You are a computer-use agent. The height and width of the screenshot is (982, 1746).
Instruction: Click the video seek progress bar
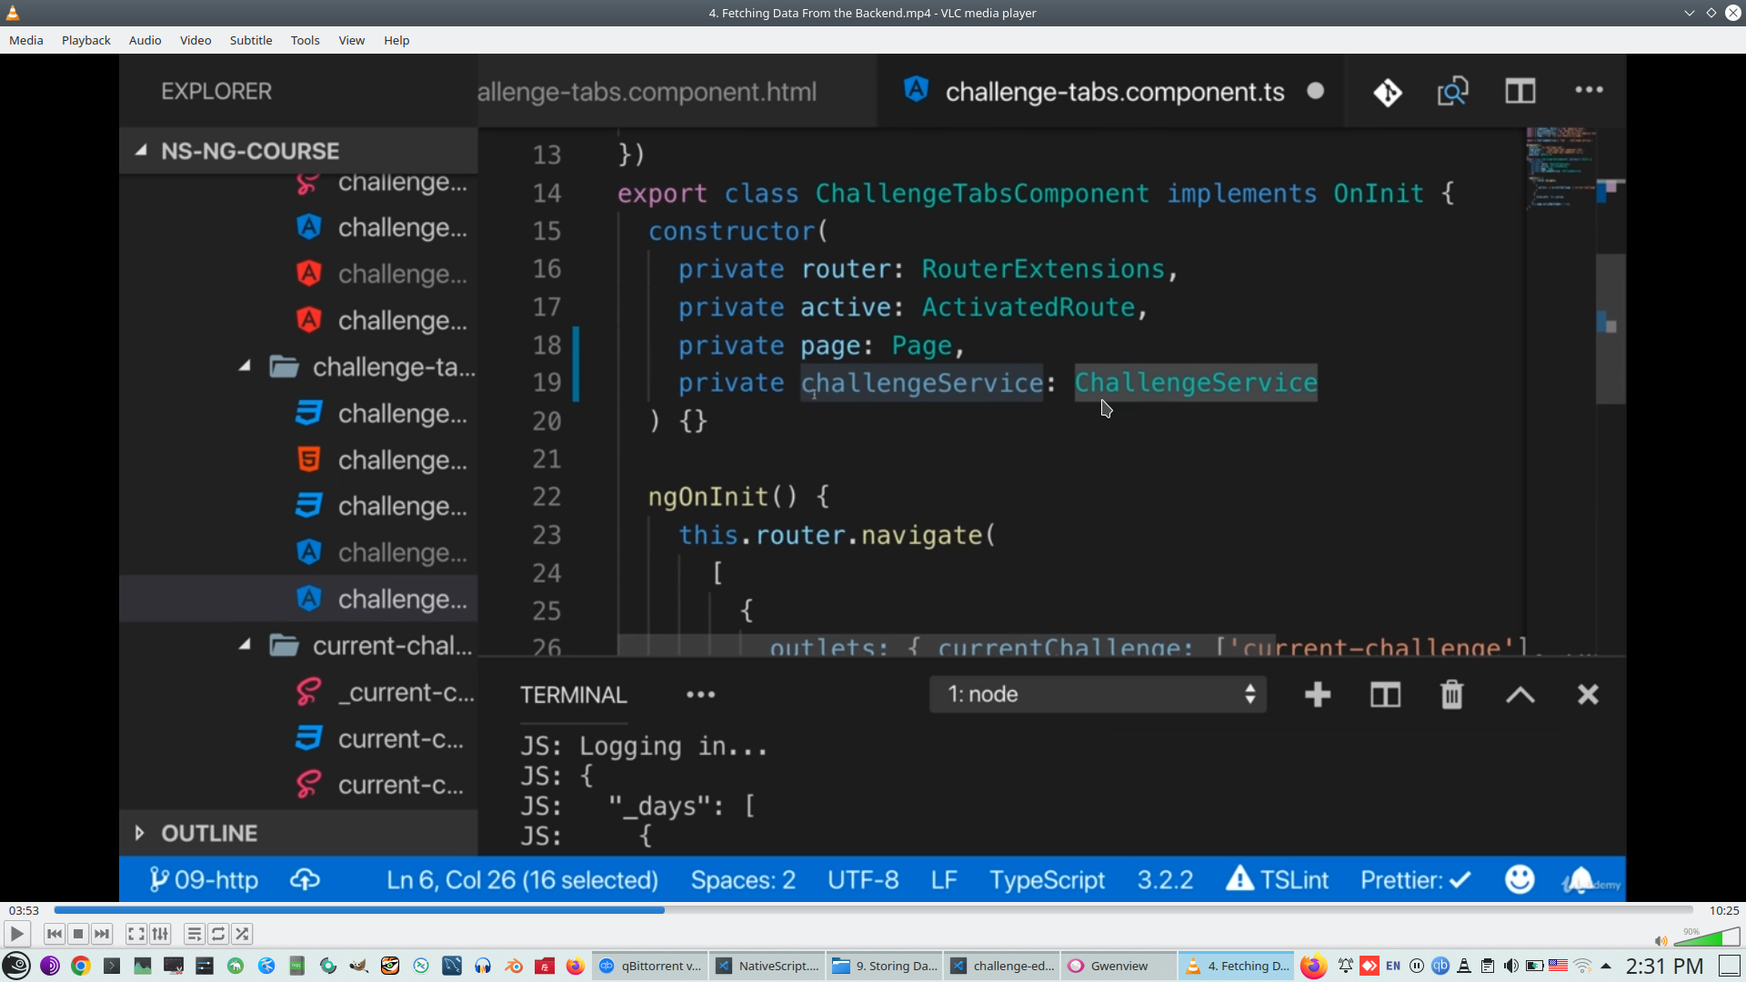[873, 910]
